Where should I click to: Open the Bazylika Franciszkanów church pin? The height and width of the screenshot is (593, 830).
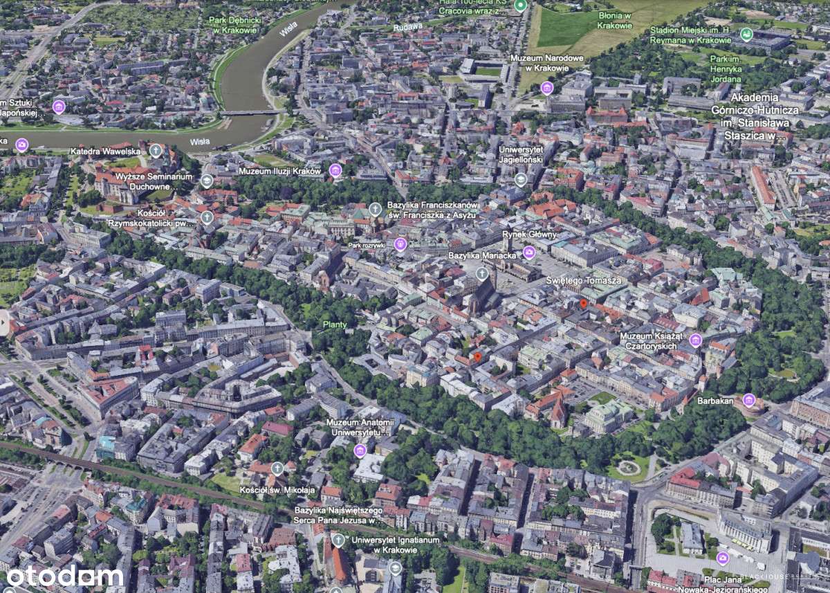click(375, 209)
